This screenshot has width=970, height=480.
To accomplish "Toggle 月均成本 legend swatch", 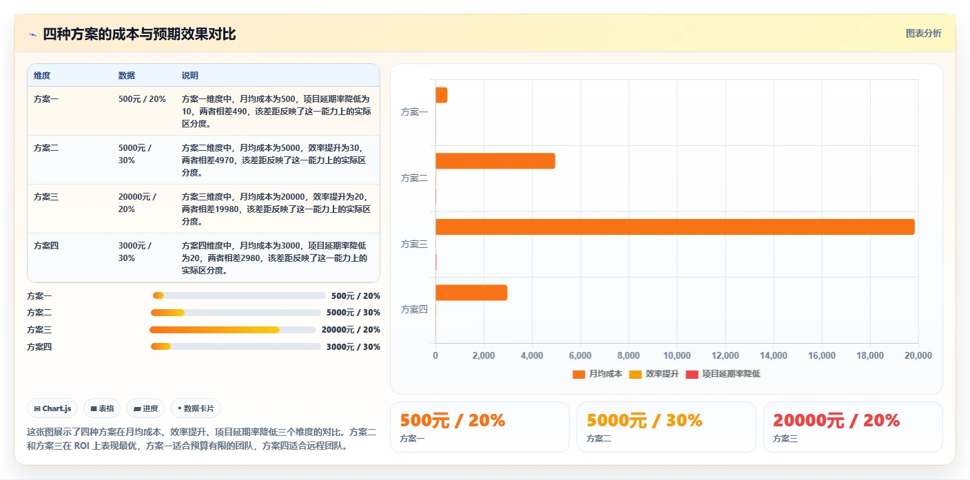I will point(579,374).
